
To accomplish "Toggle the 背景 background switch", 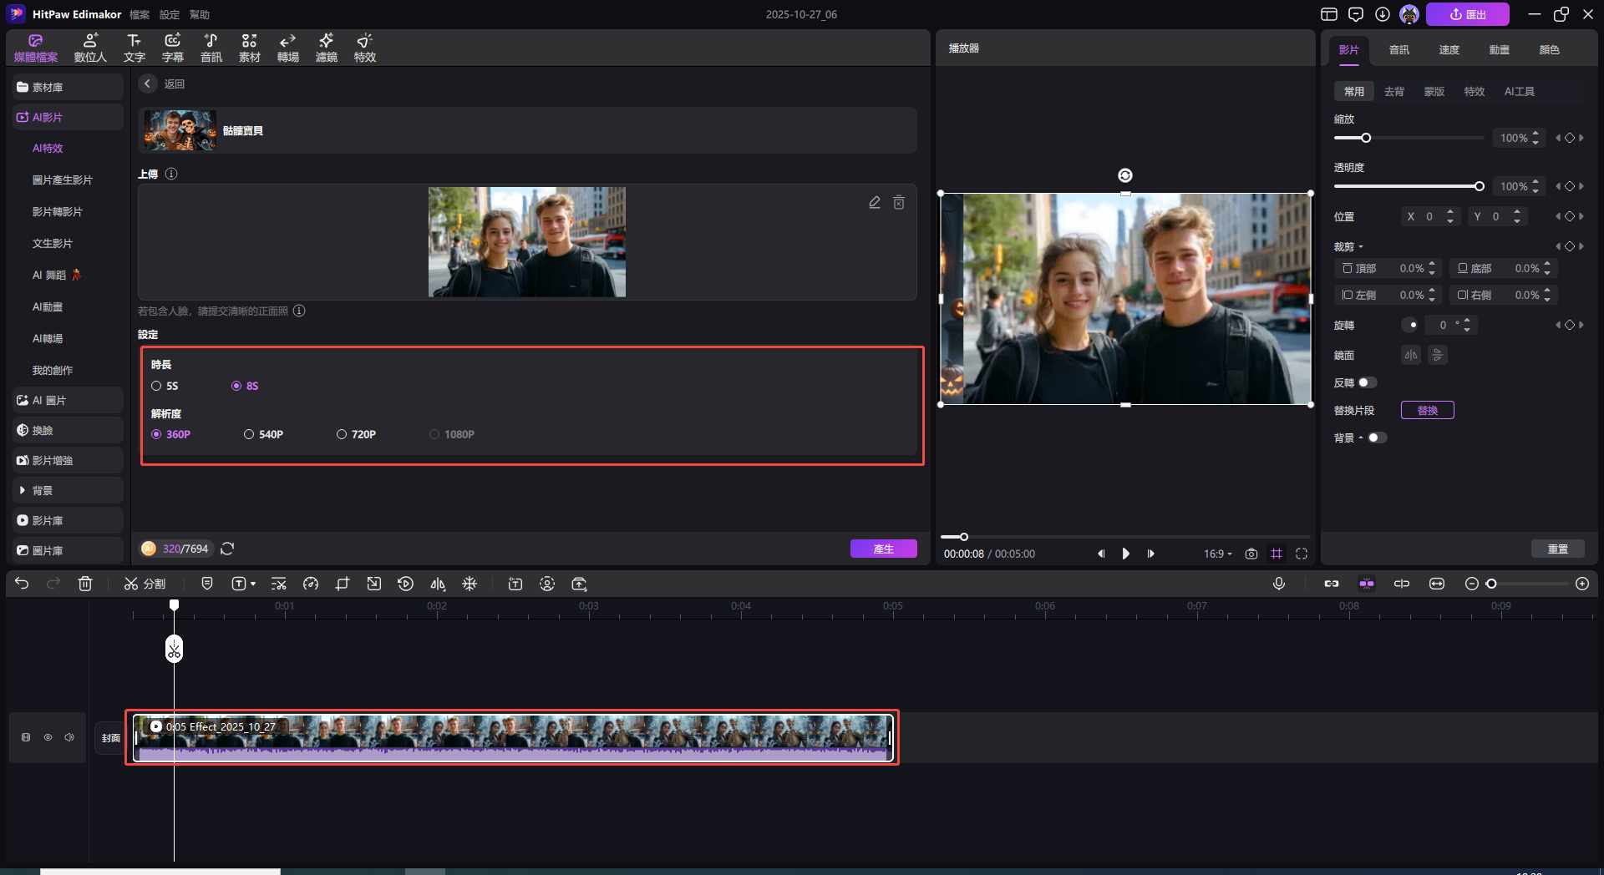I will pyautogui.click(x=1377, y=437).
